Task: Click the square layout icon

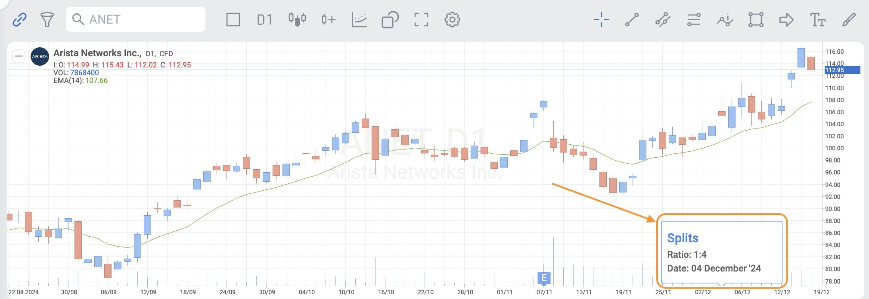Action: 233,19
